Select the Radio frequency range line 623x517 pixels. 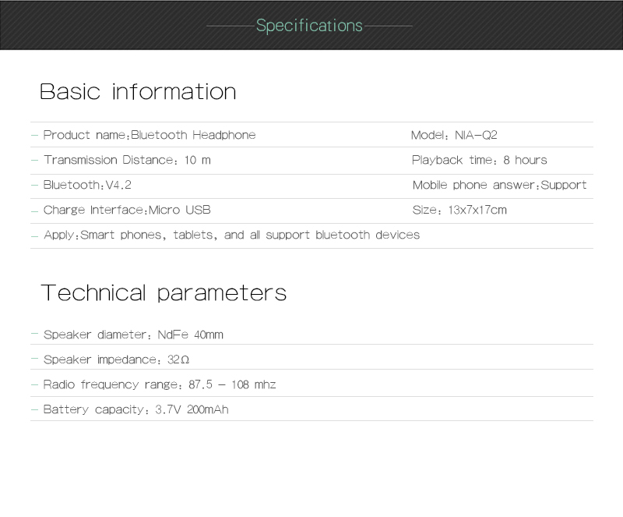[160, 384]
